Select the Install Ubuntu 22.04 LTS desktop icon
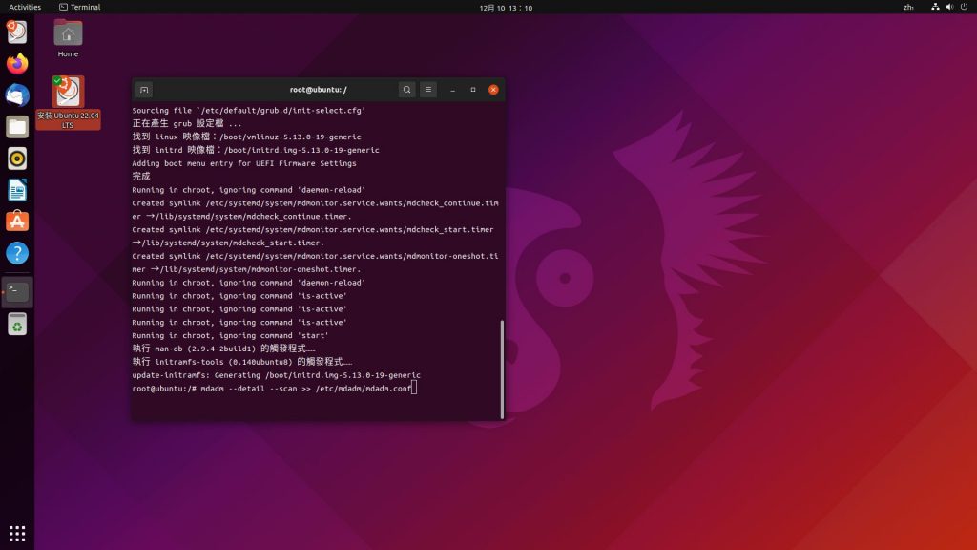This screenshot has width=977, height=550. click(68, 103)
